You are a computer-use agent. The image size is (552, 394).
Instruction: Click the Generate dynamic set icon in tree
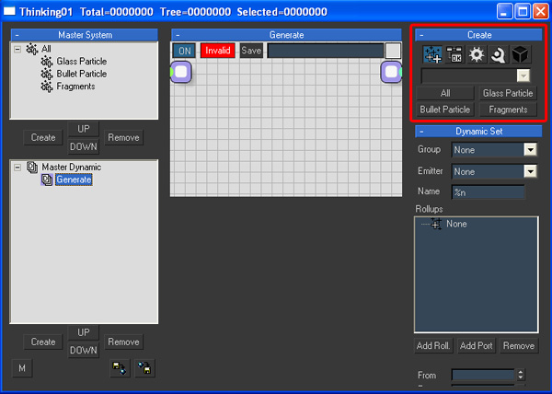(47, 180)
